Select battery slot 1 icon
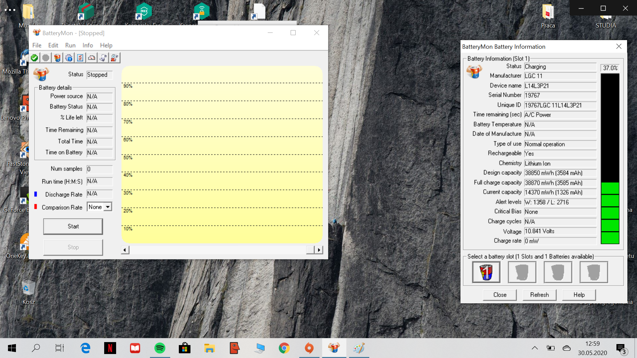 click(x=486, y=272)
